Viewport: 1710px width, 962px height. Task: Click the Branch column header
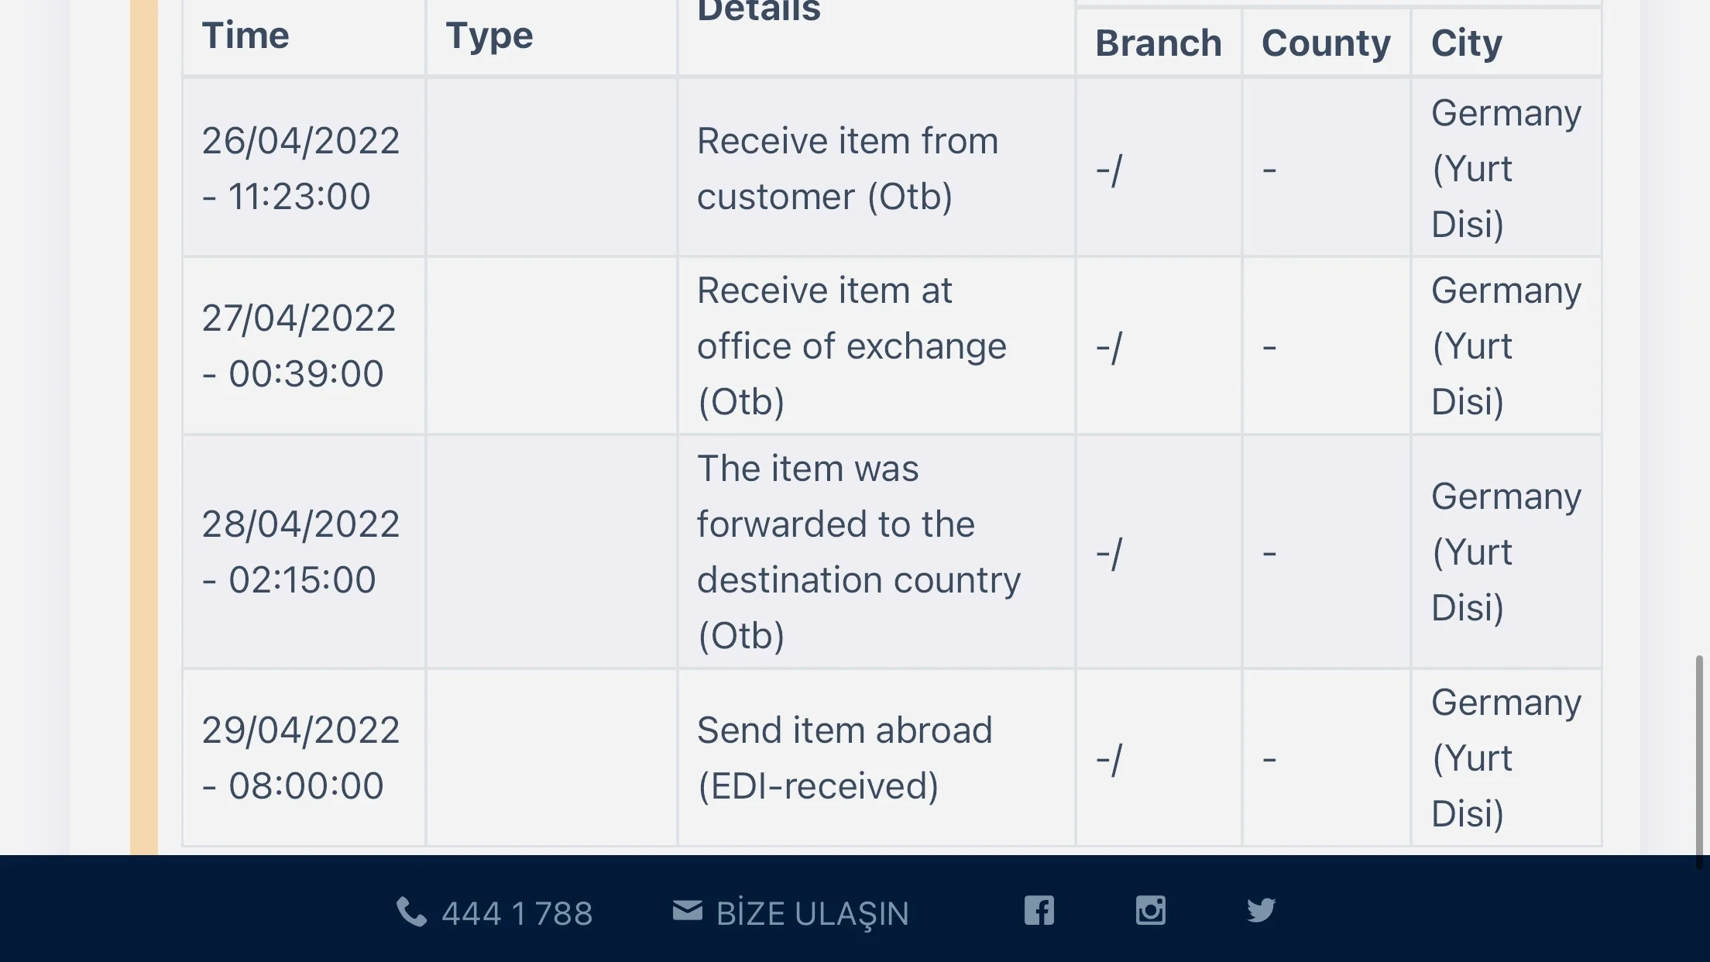pos(1159,43)
